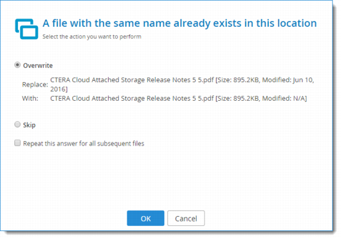Click the 'With:' label text
This screenshot has width=341, height=238.
tap(30, 98)
